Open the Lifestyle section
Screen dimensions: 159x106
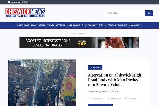coord(61,25)
